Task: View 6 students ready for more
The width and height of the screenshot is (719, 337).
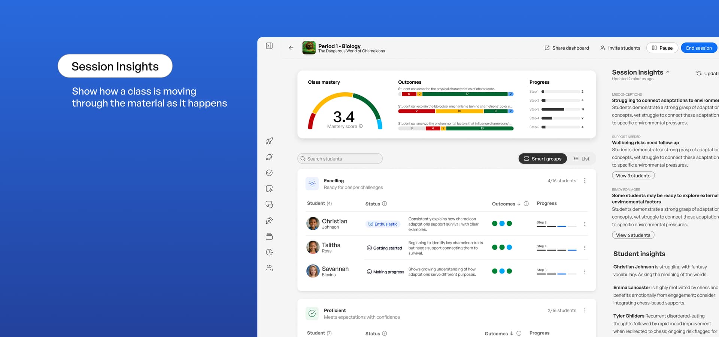Action: [x=633, y=235]
